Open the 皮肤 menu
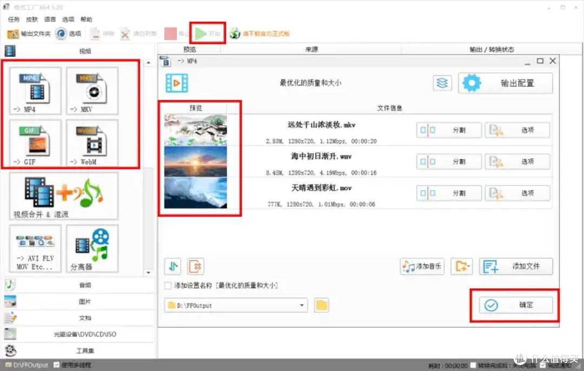Viewport: 584px width, 371px height. (x=32, y=19)
